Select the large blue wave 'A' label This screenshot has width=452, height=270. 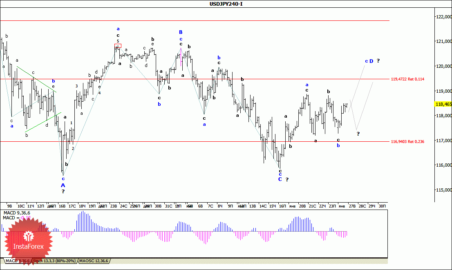(x=63, y=185)
